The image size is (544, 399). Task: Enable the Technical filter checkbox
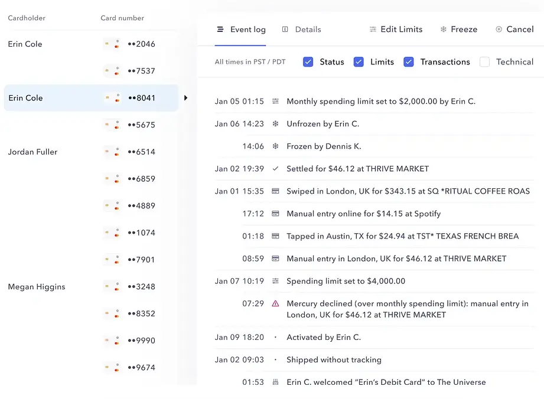pyautogui.click(x=485, y=62)
